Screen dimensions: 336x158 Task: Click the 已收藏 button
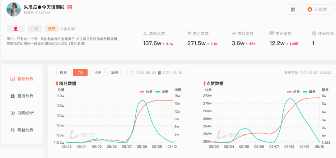317,9
